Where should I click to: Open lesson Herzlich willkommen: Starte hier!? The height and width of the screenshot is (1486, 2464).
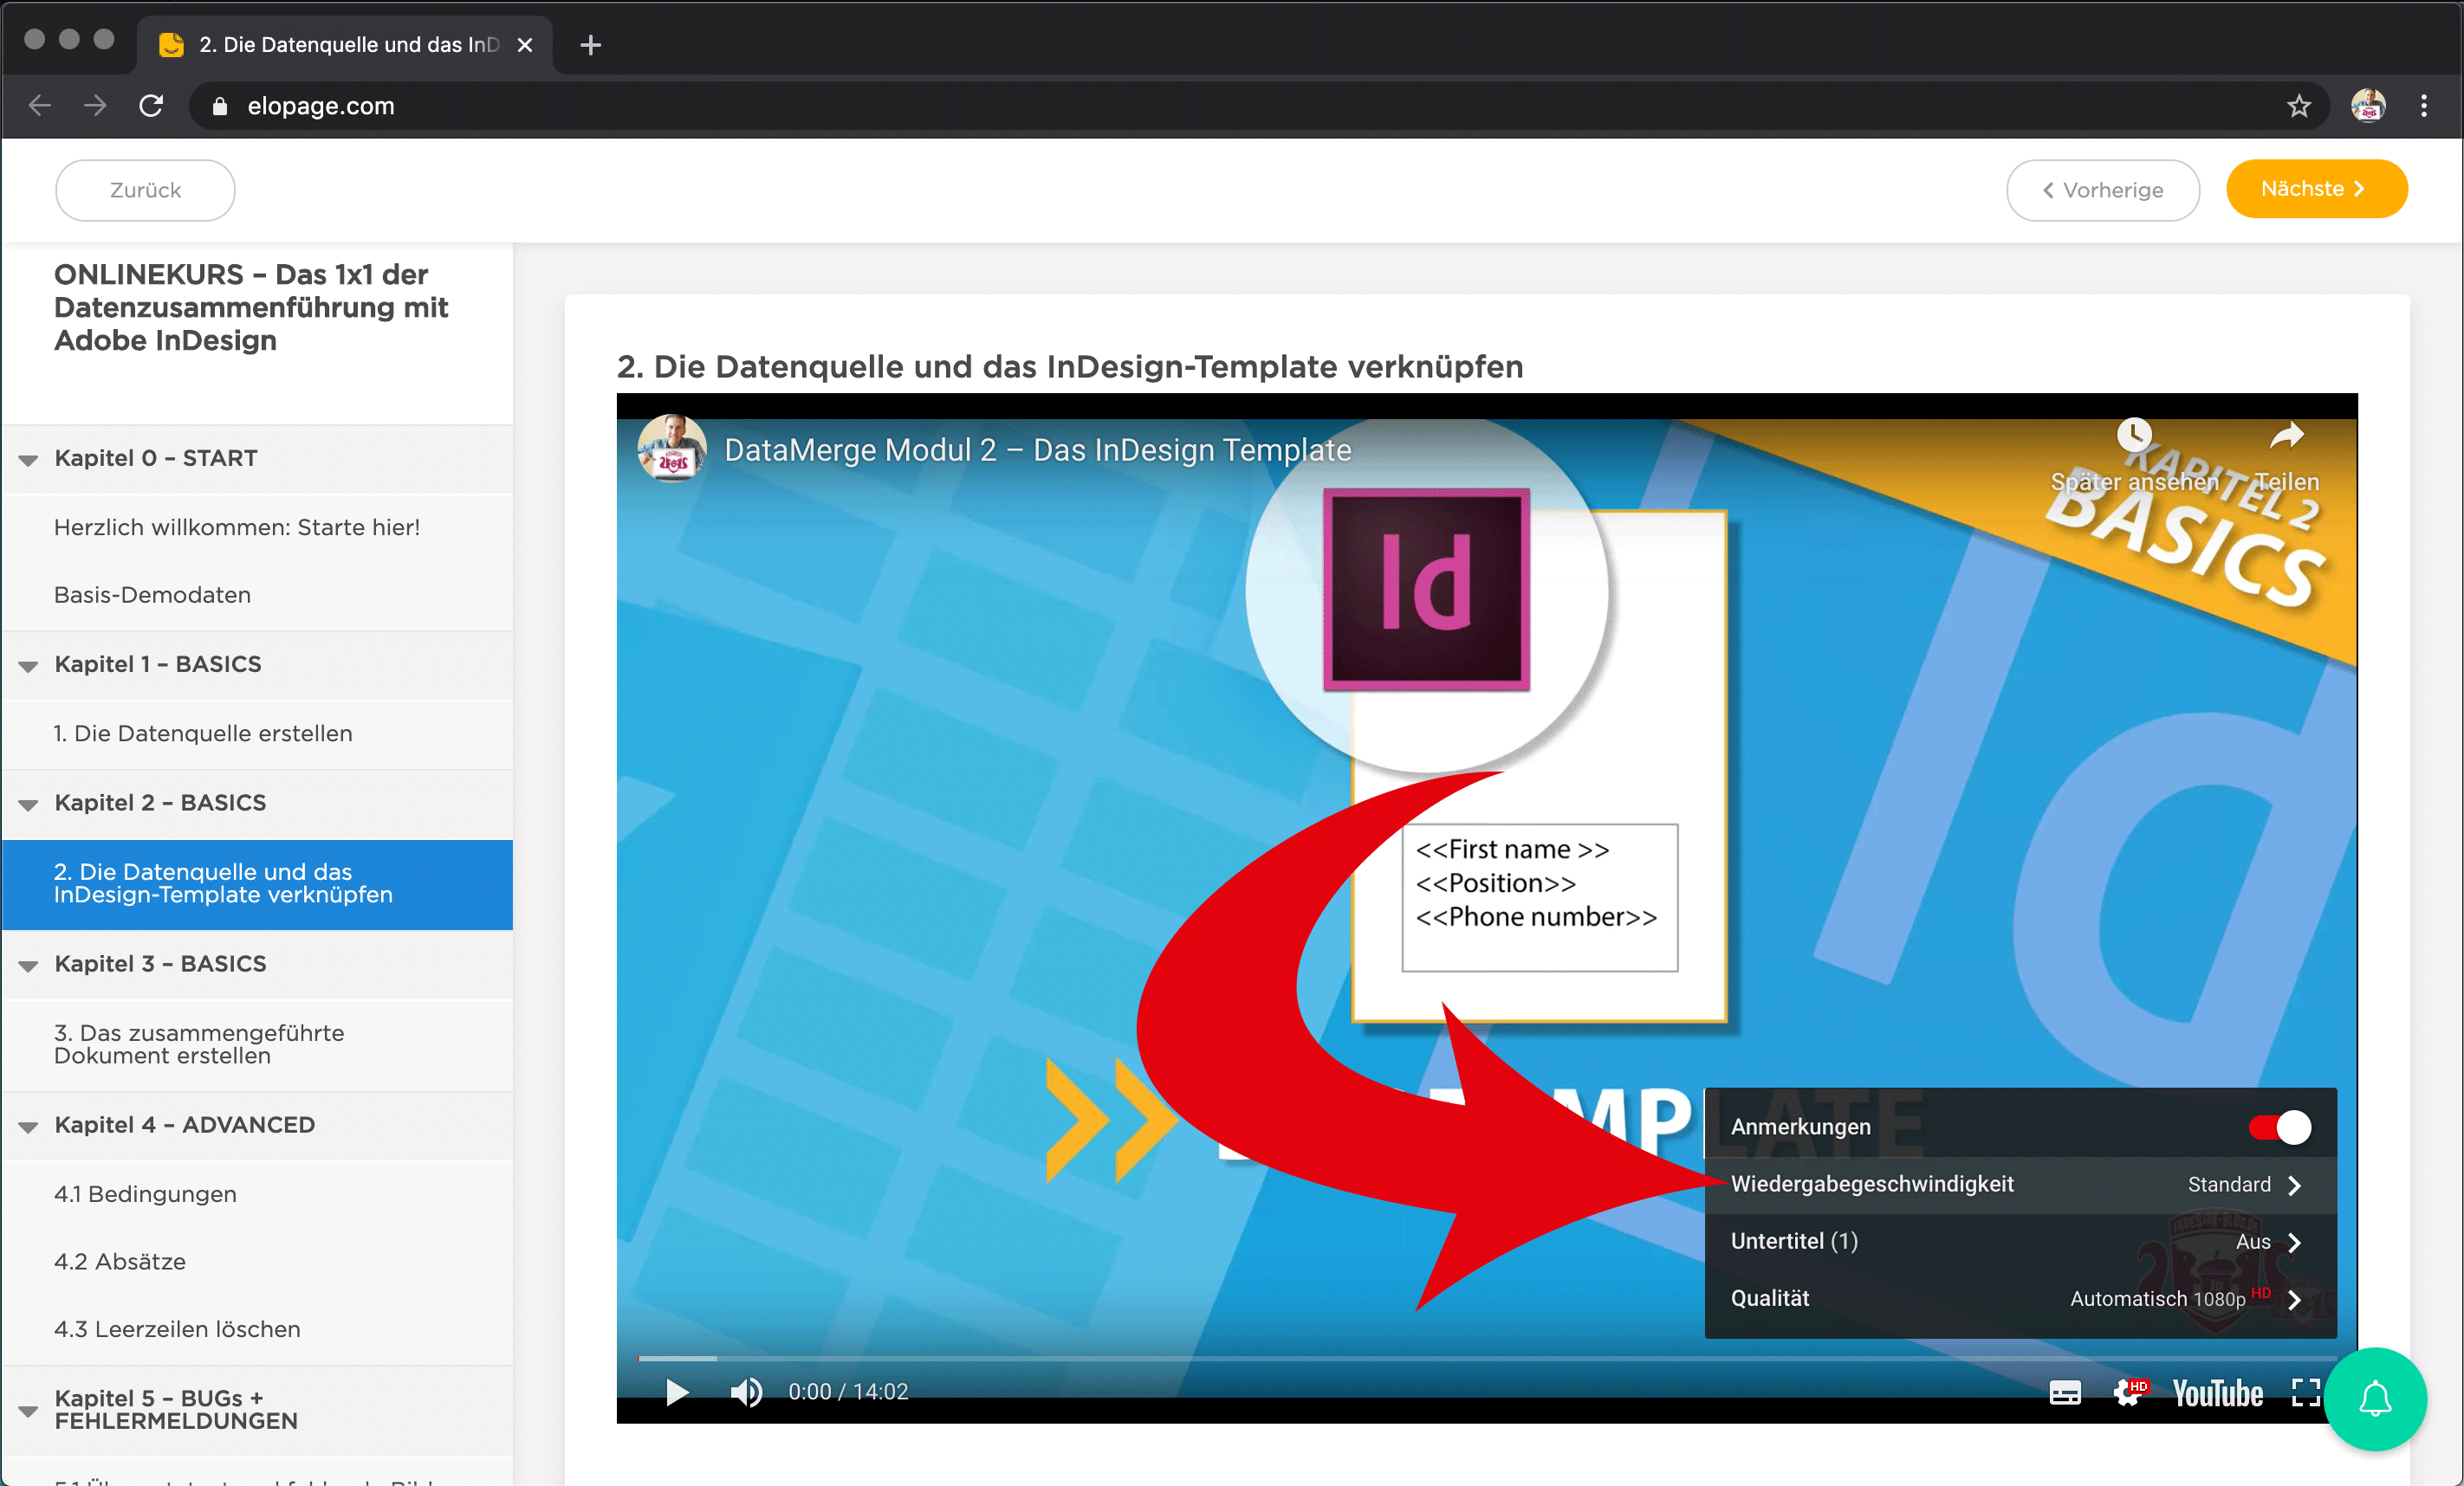click(x=257, y=527)
